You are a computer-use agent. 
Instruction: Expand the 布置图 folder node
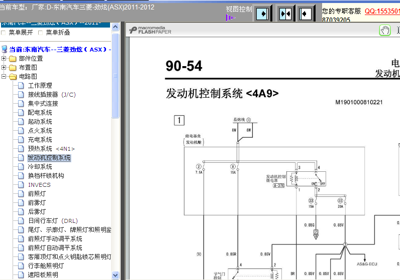click(x=4, y=68)
